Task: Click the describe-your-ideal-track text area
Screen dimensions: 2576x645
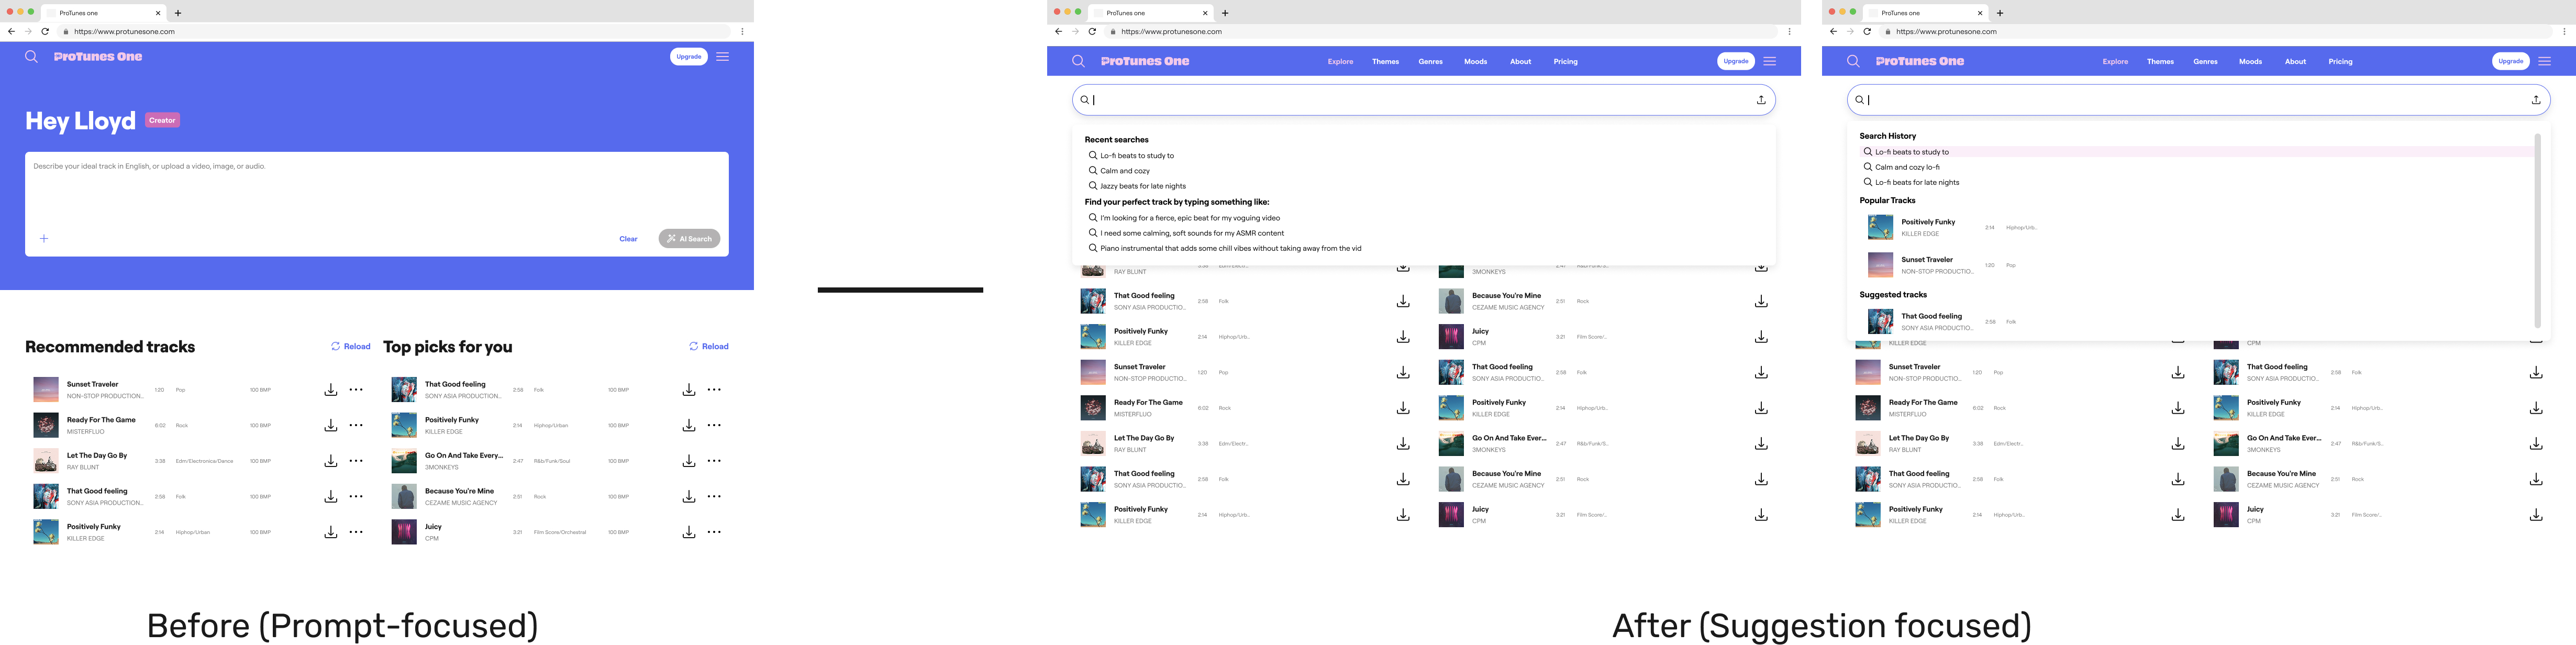Action: 376,190
